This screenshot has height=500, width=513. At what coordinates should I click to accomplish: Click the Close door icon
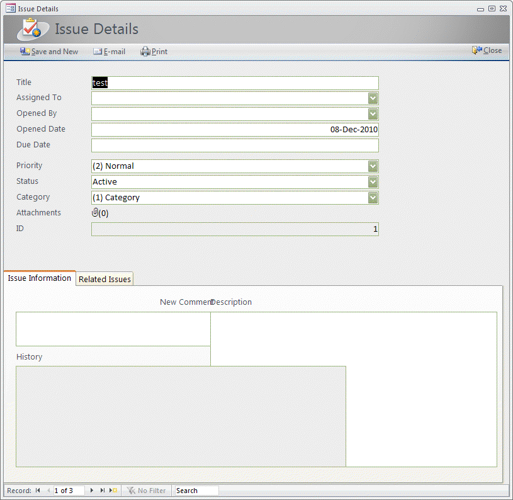click(x=476, y=50)
